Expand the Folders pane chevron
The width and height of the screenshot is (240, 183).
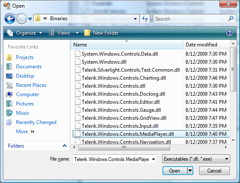click(x=64, y=145)
